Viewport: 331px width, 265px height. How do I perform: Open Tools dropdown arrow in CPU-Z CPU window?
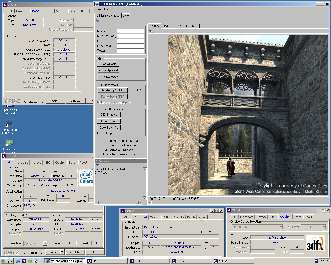[x=62, y=252]
